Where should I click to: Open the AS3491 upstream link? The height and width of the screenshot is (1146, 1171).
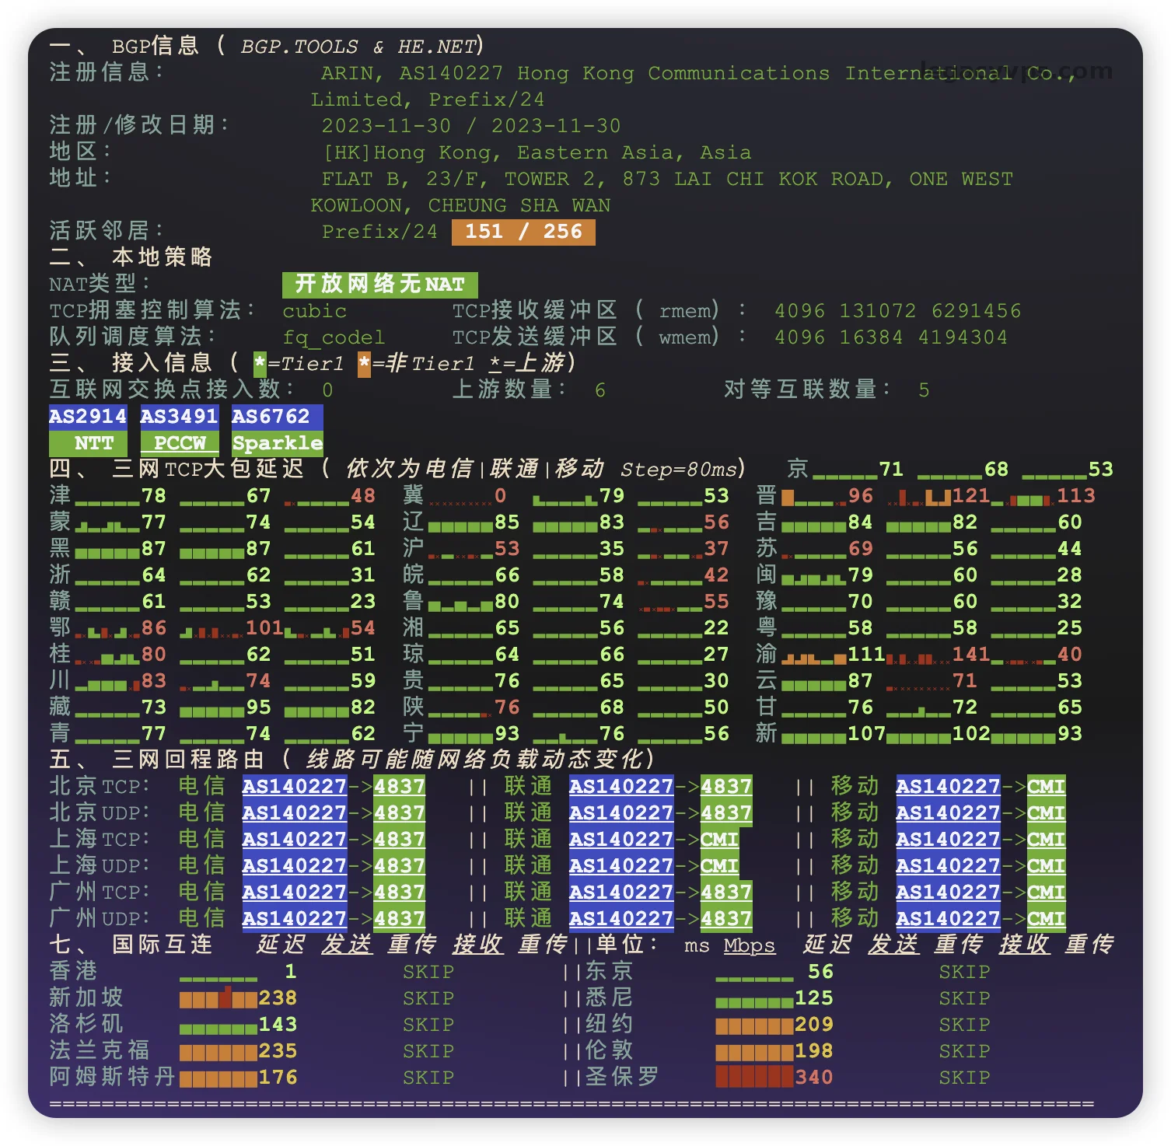179,417
